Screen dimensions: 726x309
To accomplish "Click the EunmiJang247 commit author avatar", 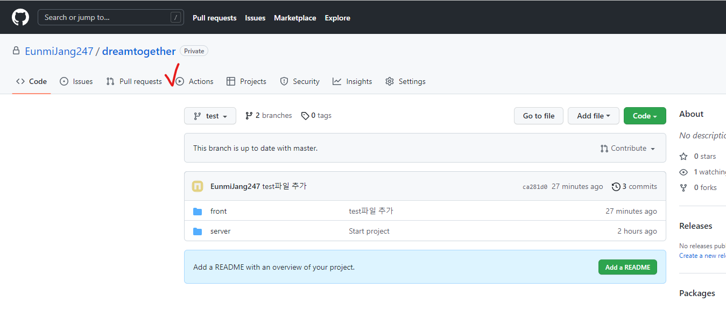I will pos(198,186).
